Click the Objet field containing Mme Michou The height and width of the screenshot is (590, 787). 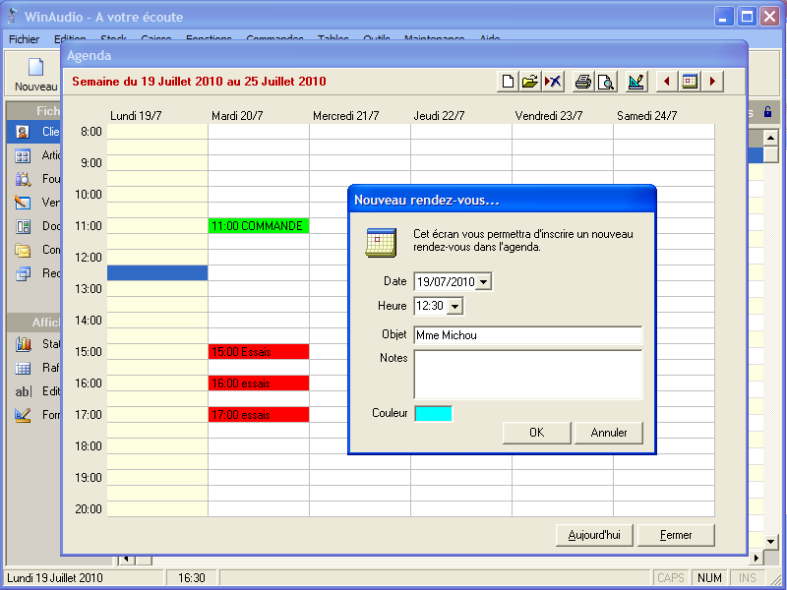tap(527, 335)
